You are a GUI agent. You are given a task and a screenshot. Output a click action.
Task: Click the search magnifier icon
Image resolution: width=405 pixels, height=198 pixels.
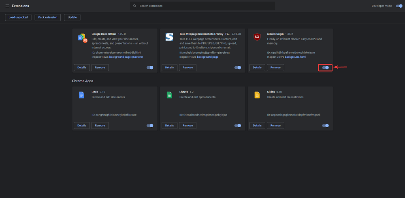[135, 6]
